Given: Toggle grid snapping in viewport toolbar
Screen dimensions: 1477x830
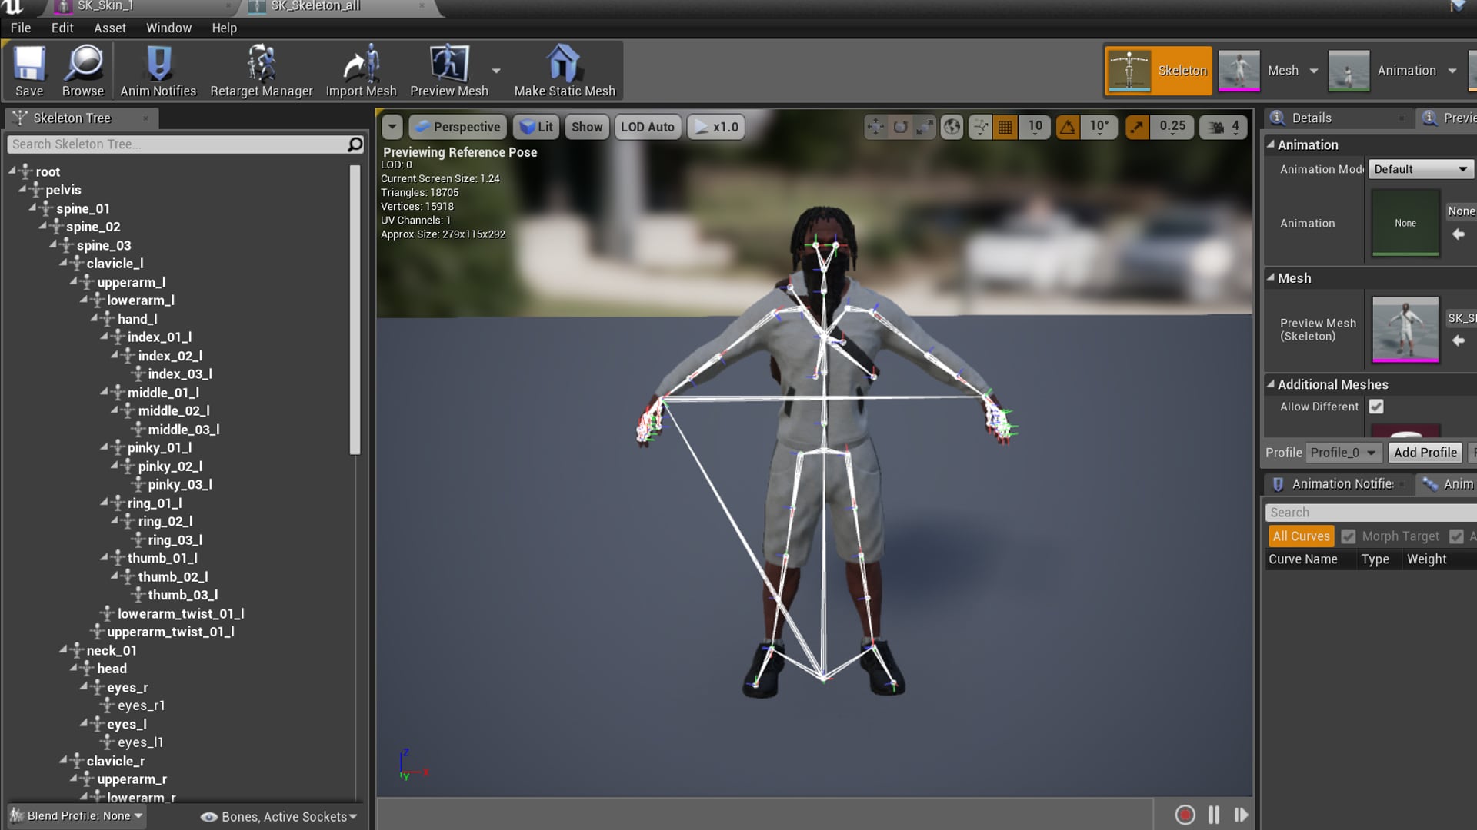Looking at the screenshot, I should click(x=1005, y=127).
